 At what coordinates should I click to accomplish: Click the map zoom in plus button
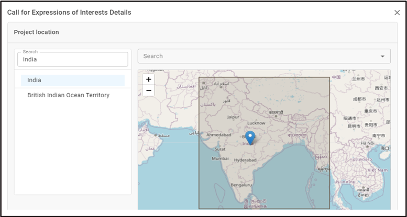149,79
